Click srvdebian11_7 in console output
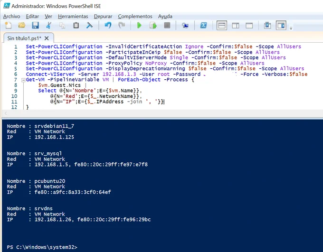The width and height of the screenshot is (323, 252). 54,126
